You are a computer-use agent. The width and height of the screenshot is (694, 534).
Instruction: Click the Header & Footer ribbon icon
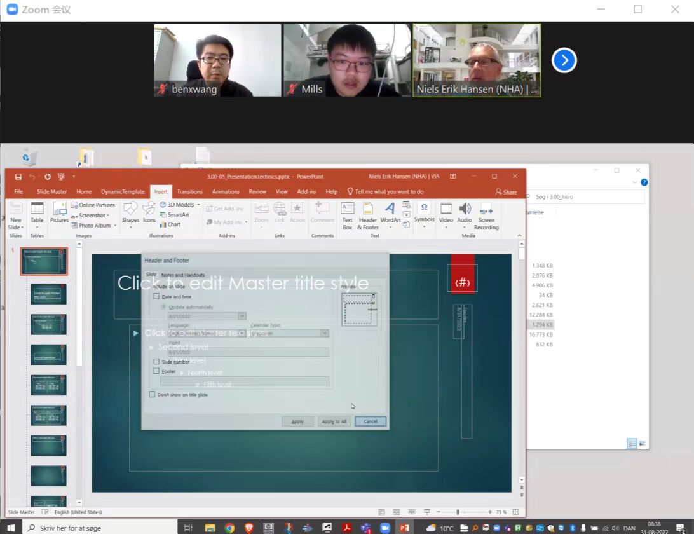(368, 216)
